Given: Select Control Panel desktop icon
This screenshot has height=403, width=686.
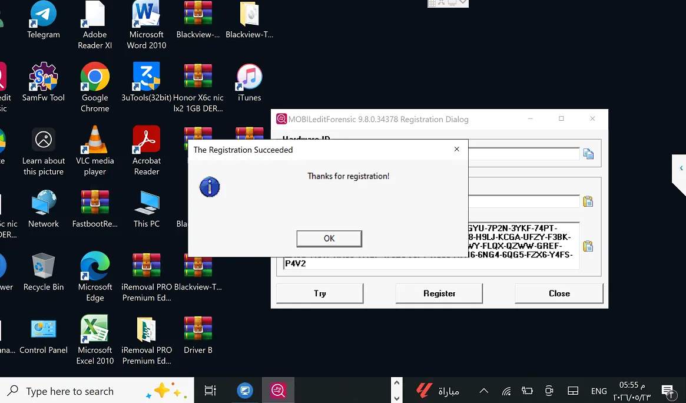Looking at the screenshot, I should pos(44,336).
